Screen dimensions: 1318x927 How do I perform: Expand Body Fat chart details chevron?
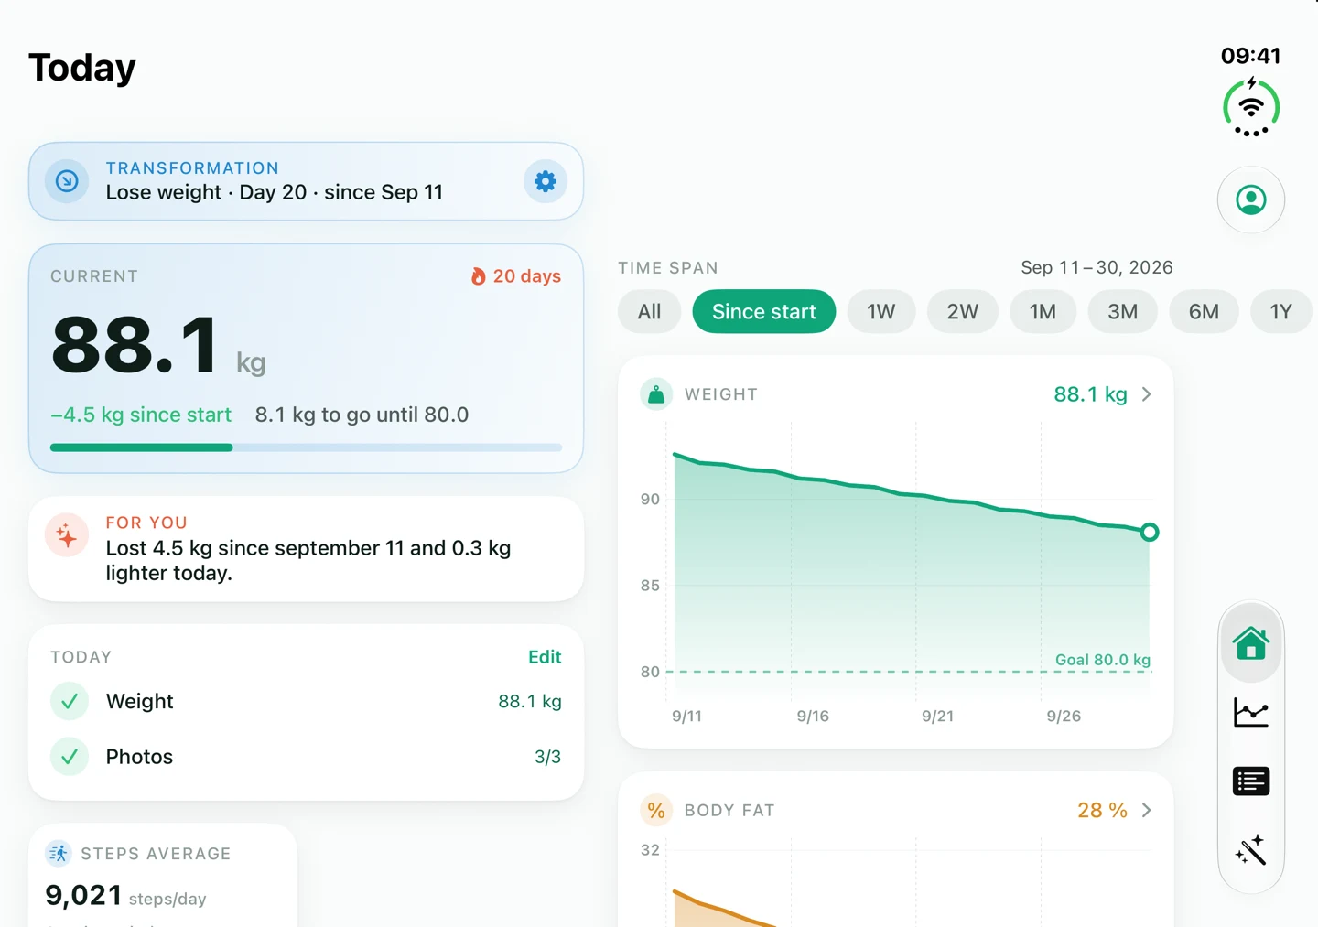click(1147, 810)
